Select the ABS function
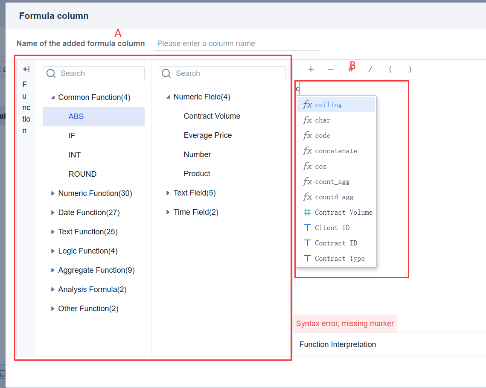The height and width of the screenshot is (388, 486). 76,116
